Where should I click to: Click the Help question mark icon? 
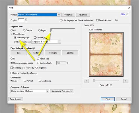click(x=127, y=14)
